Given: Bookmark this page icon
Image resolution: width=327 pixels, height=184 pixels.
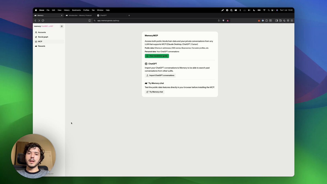Looking at the screenshot, I should click(89, 20).
